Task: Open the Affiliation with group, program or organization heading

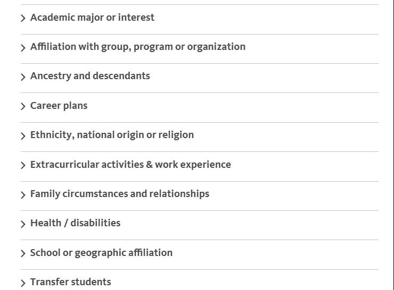Action: pos(138,47)
